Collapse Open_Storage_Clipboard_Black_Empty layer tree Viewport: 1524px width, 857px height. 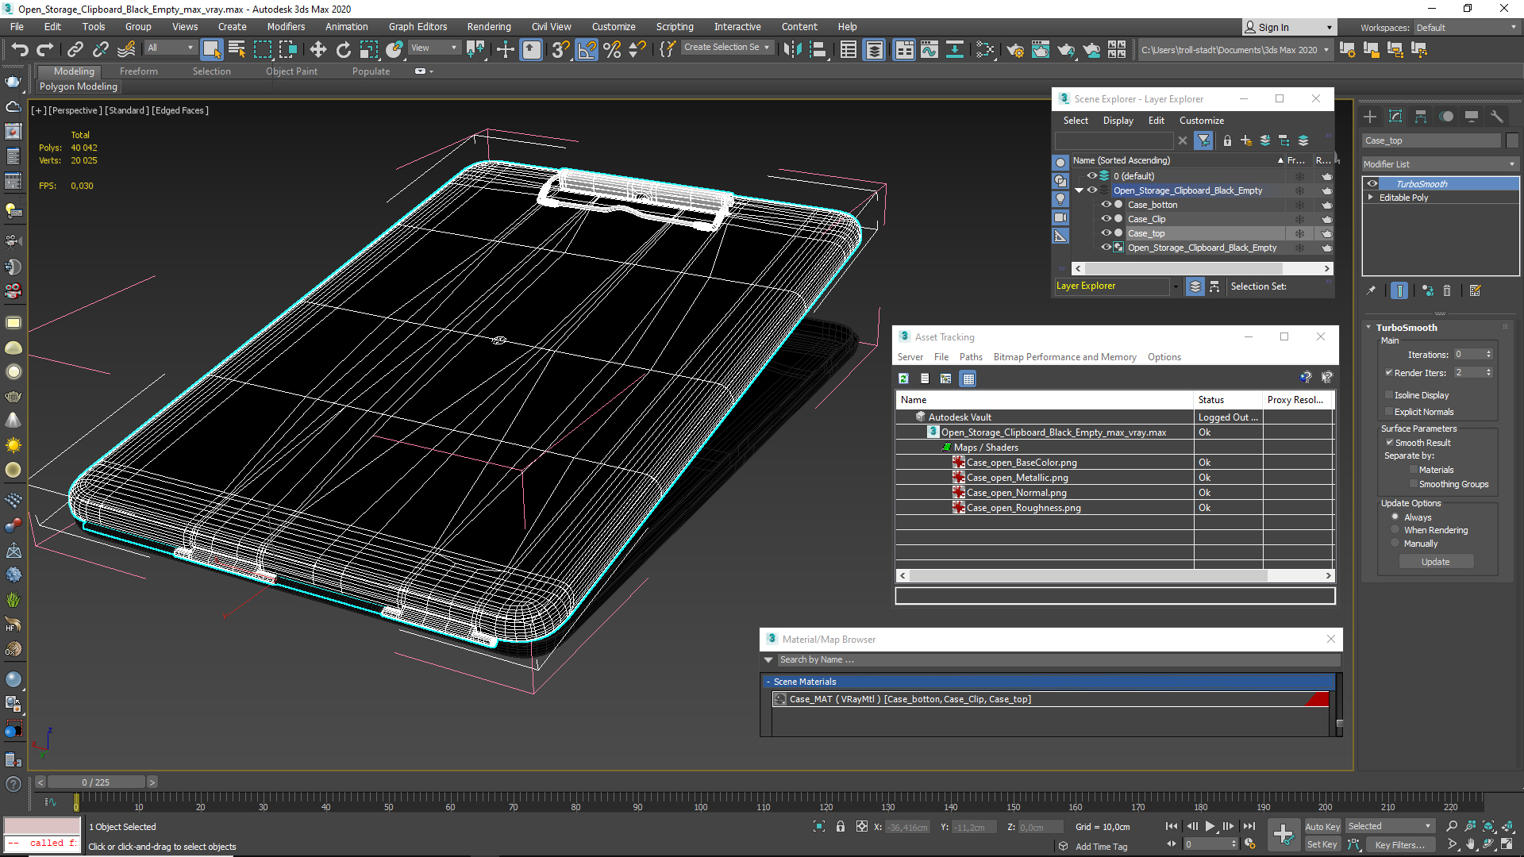tap(1079, 190)
